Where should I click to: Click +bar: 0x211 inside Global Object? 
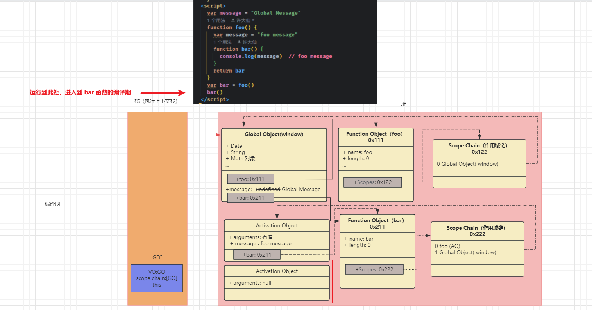click(x=250, y=198)
